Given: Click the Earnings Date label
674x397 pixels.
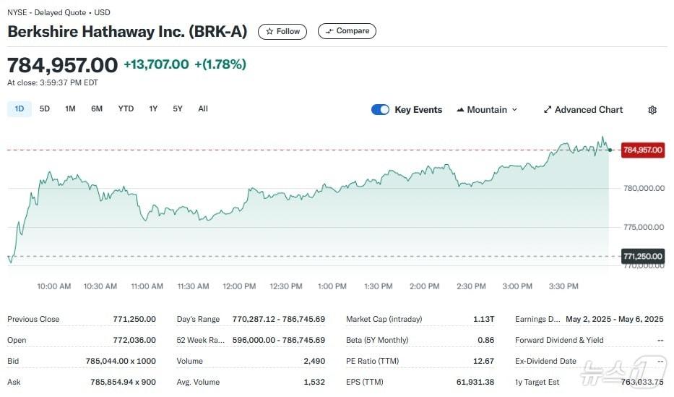Looking at the screenshot, I should [x=537, y=319].
